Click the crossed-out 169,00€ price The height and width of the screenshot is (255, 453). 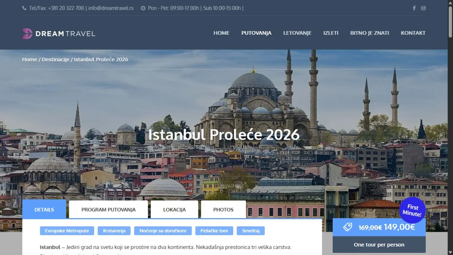(x=370, y=227)
